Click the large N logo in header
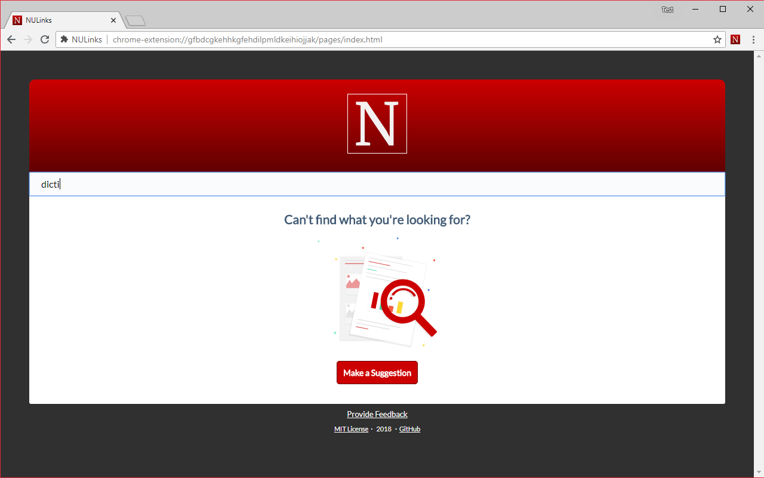The width and height of the screenshot is (764, 478). tap(377, 124)
